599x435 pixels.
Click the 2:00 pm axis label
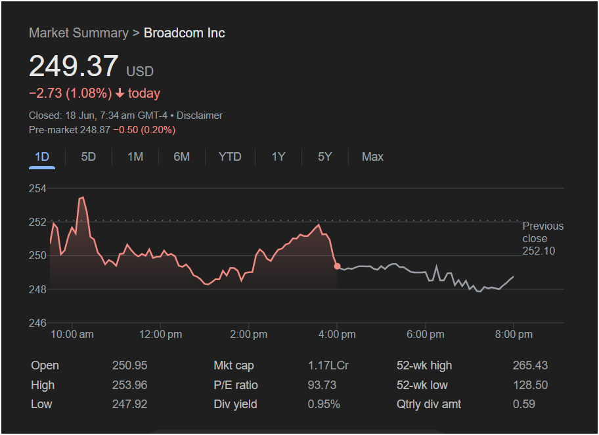click(x=249, y=334)
